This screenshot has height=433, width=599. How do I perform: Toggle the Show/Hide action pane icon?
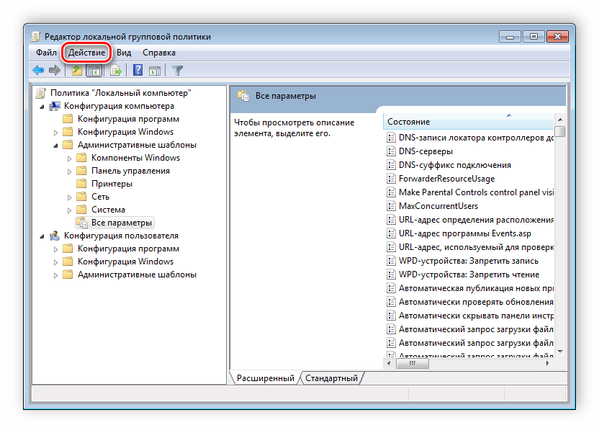[x=155, y=71]
